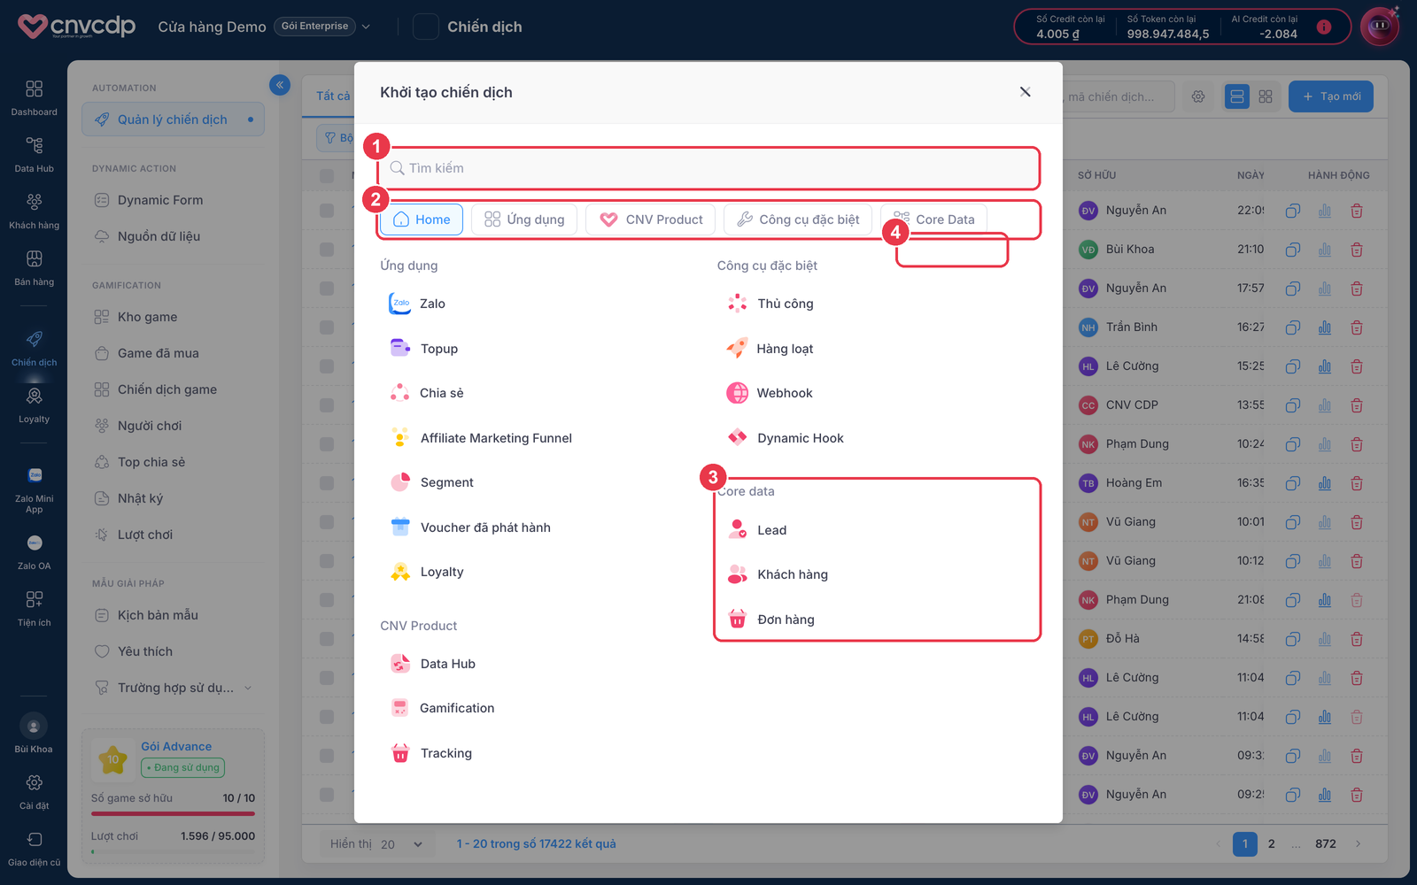Screen dimensions: 1417x885
Task: Go to page 2 of results
Action: (x=1272, y=844)
